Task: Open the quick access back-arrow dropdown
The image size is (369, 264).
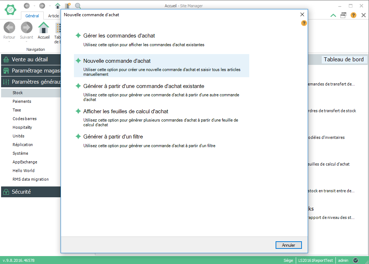Action: [x=34, y=6]
